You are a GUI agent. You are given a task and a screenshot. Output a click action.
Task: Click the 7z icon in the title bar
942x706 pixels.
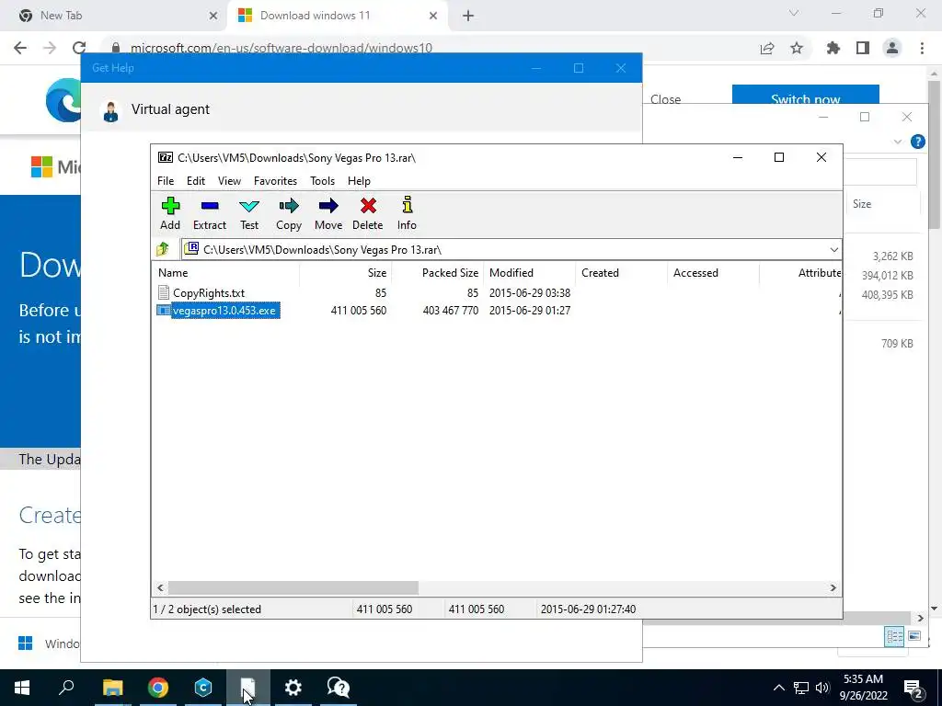166,157
